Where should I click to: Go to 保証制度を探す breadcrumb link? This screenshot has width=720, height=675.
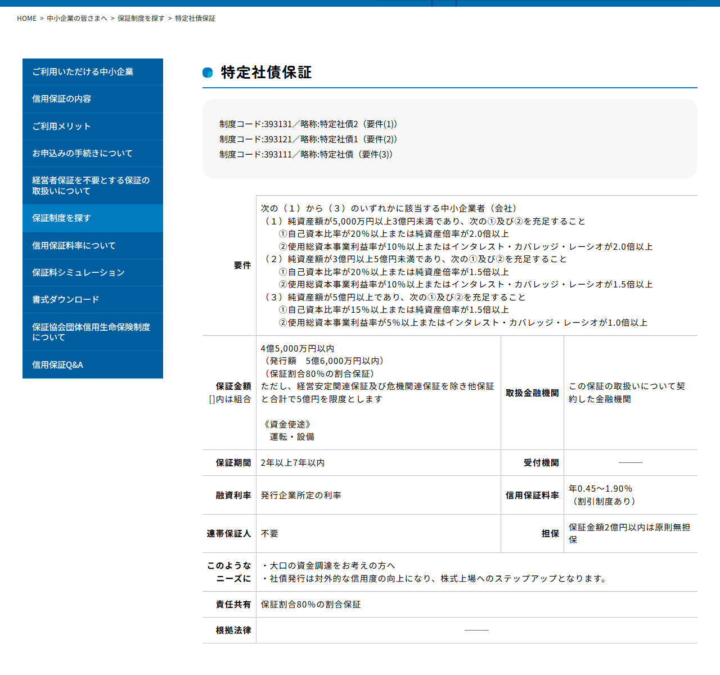[141, 19]
